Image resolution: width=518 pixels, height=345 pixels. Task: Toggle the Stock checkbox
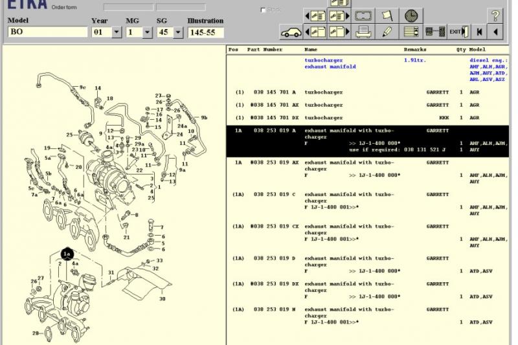click(263, 10)
